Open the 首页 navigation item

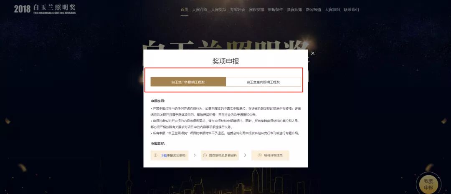coord(185,10)
